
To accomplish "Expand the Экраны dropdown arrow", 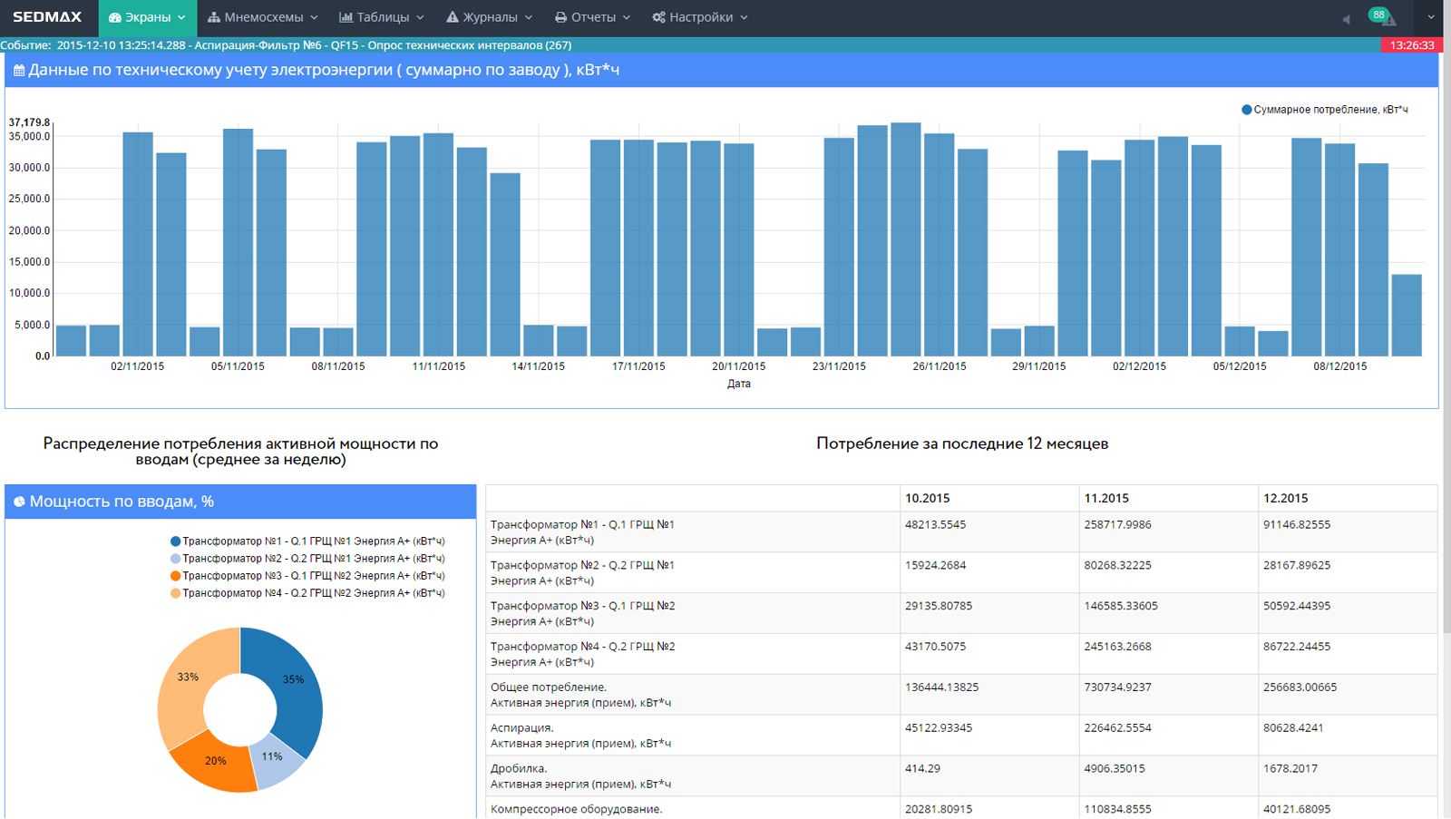I will coord(181,17).
